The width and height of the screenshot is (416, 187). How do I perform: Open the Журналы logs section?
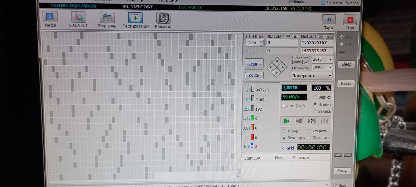(107, 19)
